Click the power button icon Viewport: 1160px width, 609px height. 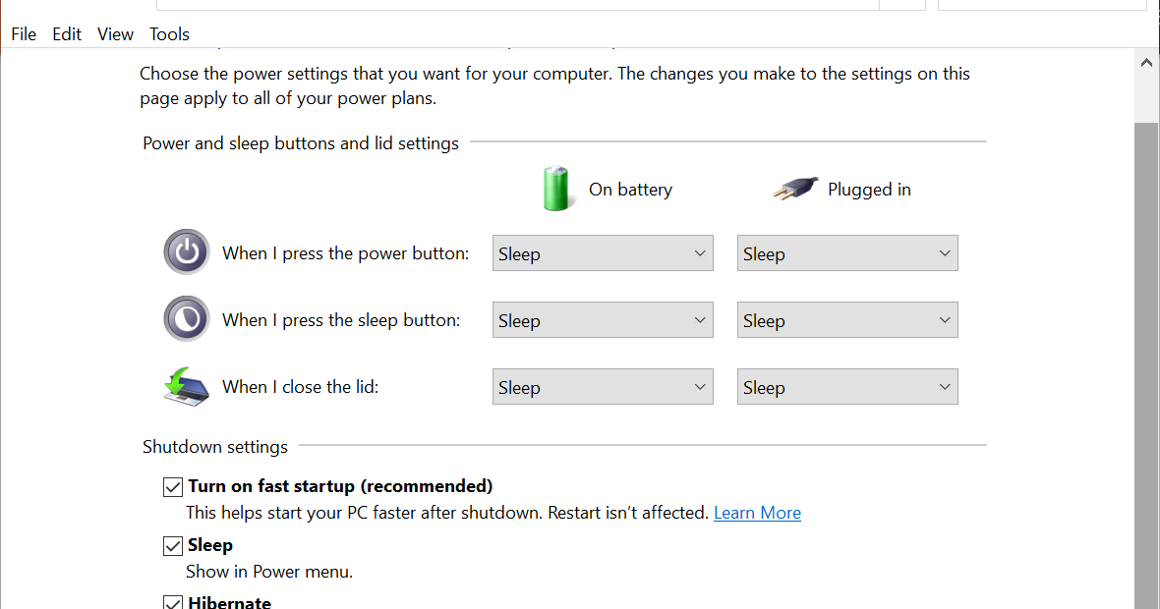click(187, 252)
